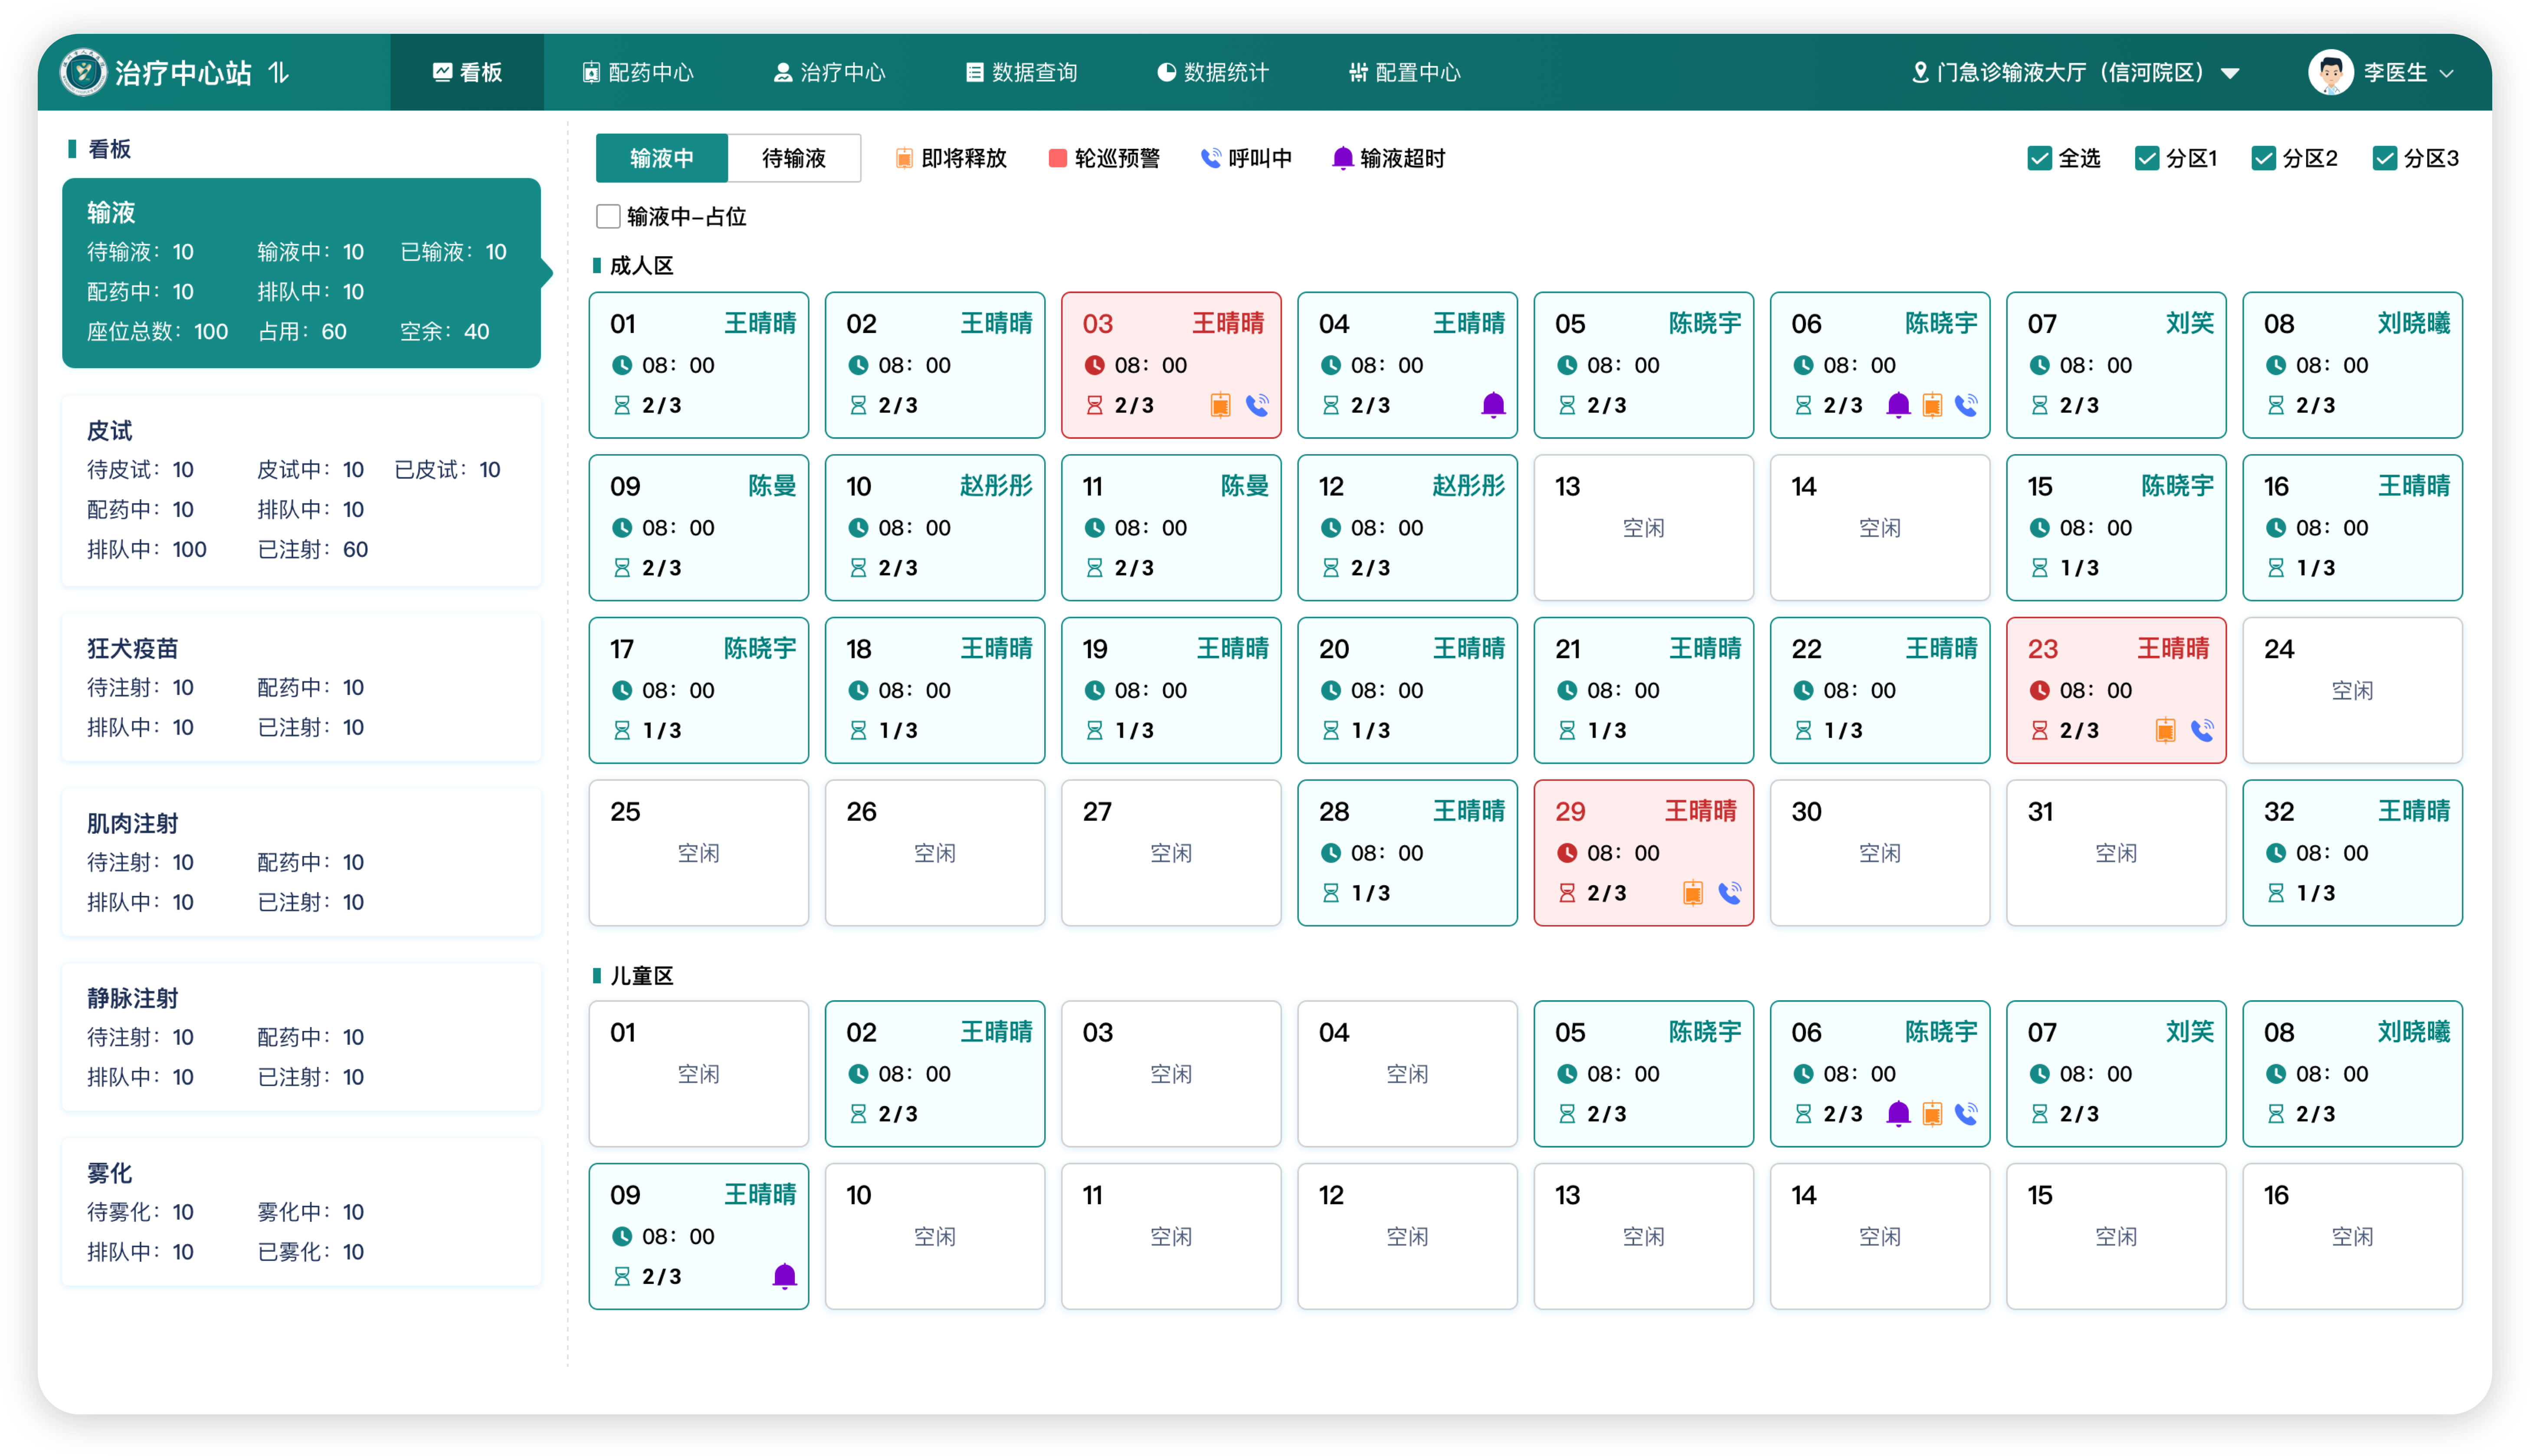Open idle children seat 01 card
Screen dimensions: 2530x1456
[698, 1074]
